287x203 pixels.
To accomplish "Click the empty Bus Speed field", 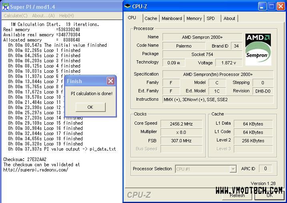I will pyautogui.click(x=181, y=149).
